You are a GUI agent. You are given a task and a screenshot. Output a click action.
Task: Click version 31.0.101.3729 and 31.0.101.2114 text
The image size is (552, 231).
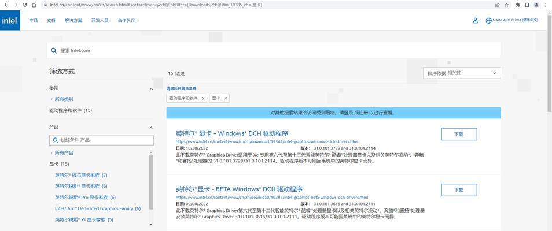(x=344, y=148)
